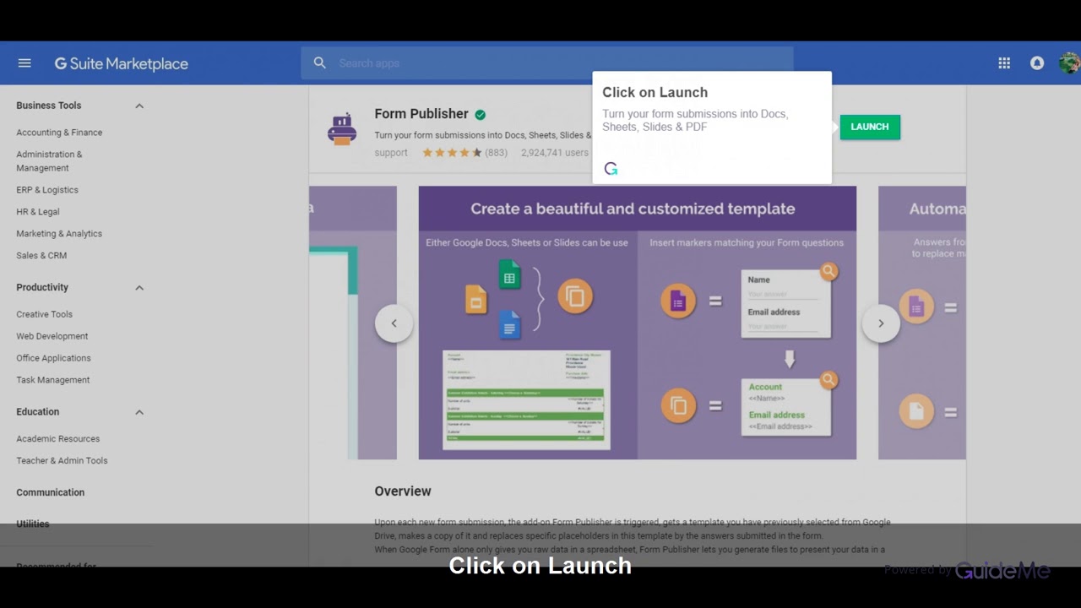
Task: Open Web Development category
Action: tap(52, 336)
